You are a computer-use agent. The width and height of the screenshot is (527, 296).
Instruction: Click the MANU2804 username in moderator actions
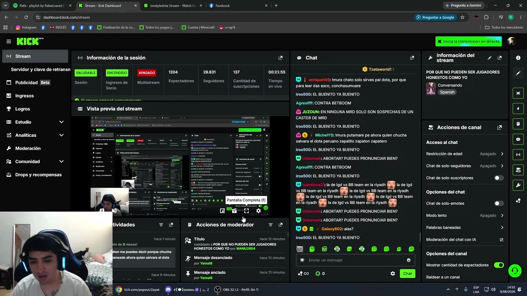[x=246, y=249]
